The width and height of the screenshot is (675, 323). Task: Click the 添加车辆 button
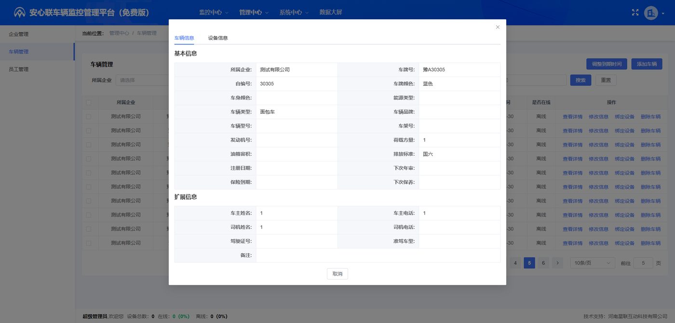(647, 64)
